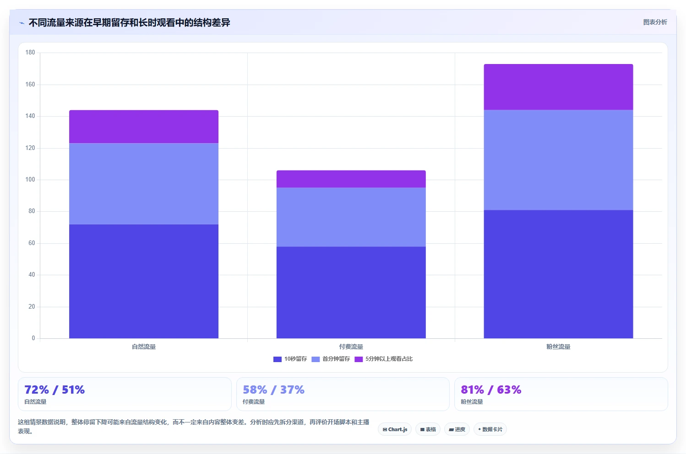Viewport: 686px width, 454px height.
Task: Click the 180 y-axis tick label
Action: (30, 53)
